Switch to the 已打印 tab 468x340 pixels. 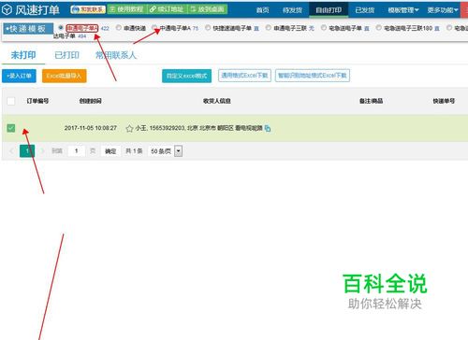(66, 55)
